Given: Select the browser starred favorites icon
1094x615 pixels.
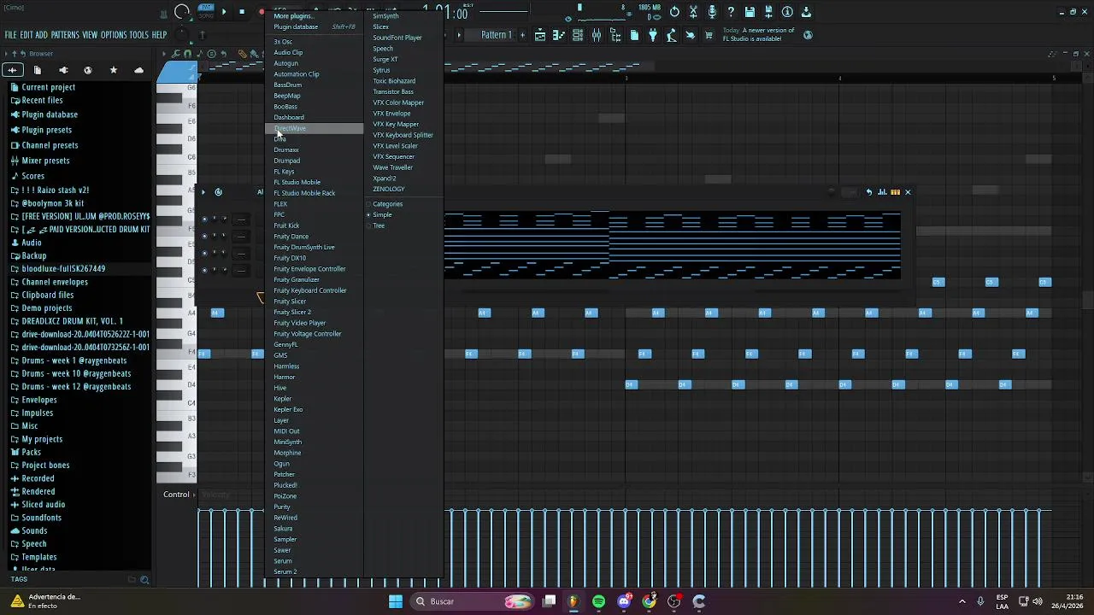Looking at the screenshot, I should click(114, 70).
